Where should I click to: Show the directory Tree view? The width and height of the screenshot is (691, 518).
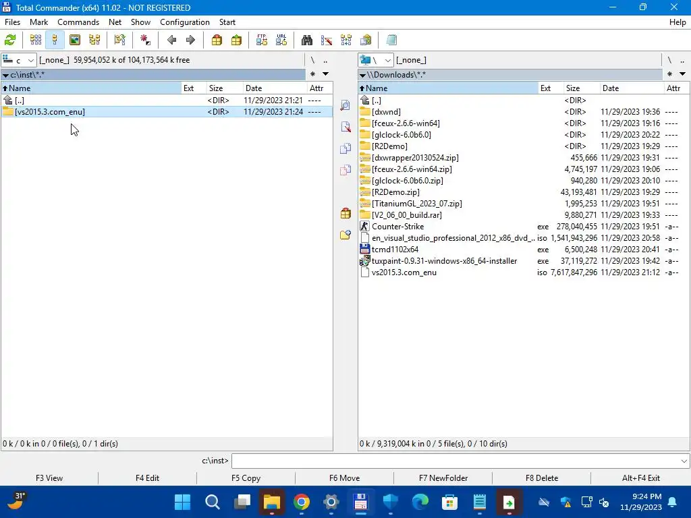94,40
